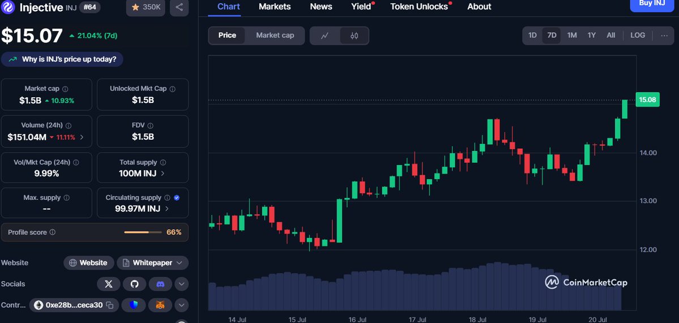Image resolution: width=679 pixels, height=323 pixels.
Task: Click the blue shield icon beside contract
Action: tap(134, 305)
